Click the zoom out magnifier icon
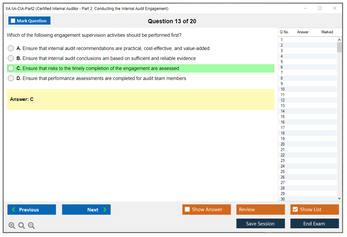347x237 pixels. pyautogui.click(x=31, y=226)
